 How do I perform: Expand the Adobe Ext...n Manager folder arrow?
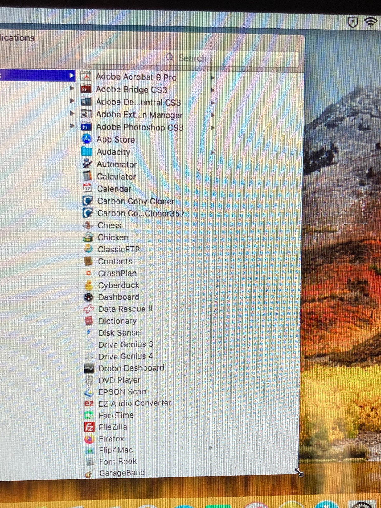point(213,115)
